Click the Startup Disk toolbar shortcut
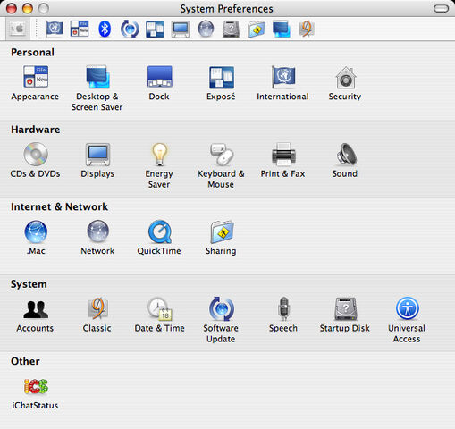Viewport: 455px width, 429px height. [231, 29]
